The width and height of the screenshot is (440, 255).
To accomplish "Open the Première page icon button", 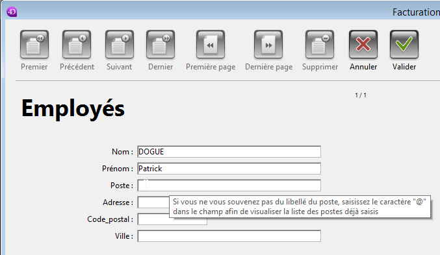I will pos(211,45).
